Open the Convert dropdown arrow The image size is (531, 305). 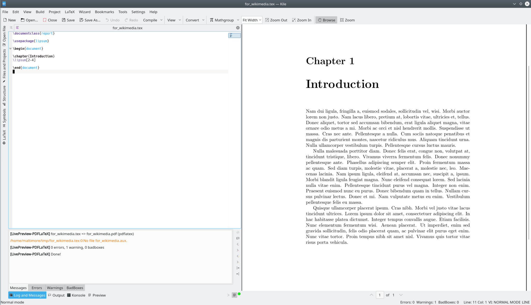click(204, 20)
